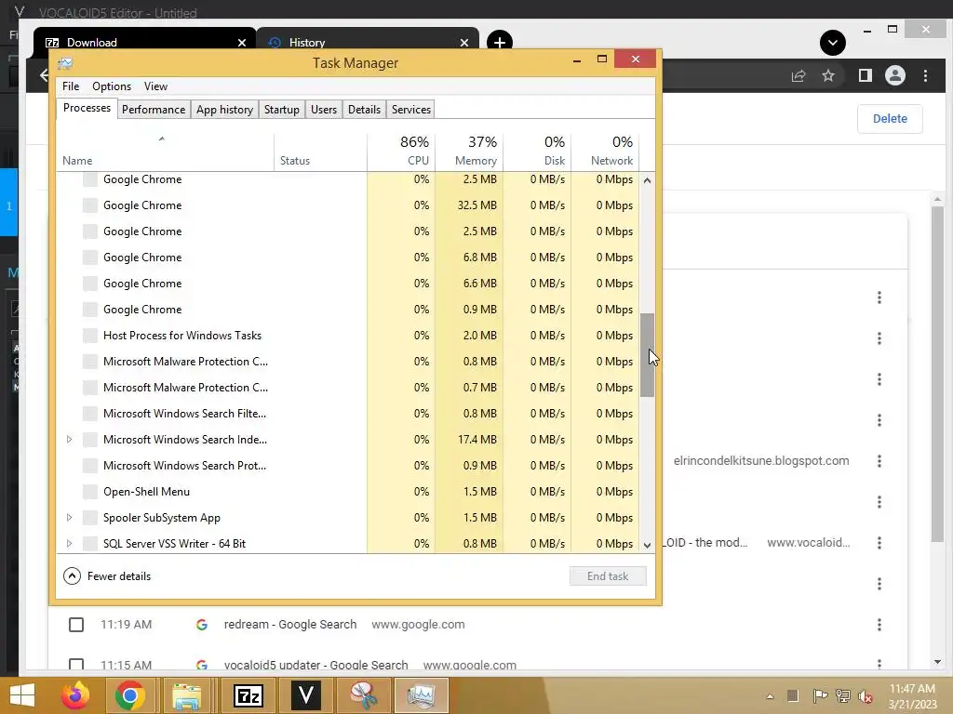This screenshot has width=953, height=714.
Task: Tick checkbox for vocaloid5 updater entry
Action: 76,664
